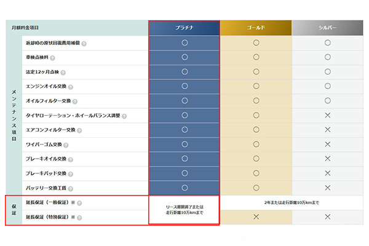Select the プラチナ plan header
The width and height of the screenshot is (369, 246).
184,28
